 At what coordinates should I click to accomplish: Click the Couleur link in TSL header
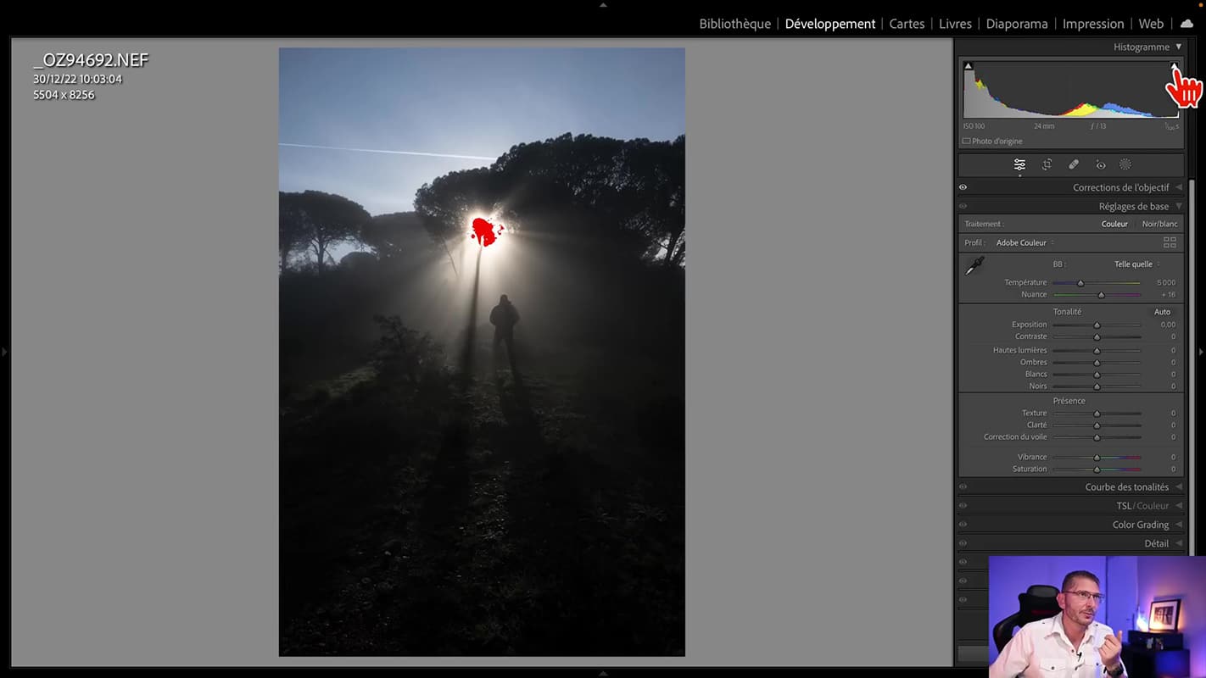(1153, 506)
